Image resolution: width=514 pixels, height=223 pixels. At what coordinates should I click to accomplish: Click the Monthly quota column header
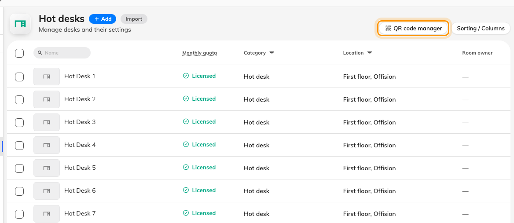pos(200,53)
